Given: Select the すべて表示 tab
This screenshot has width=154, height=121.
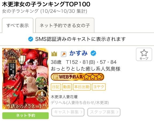Looking at the screenshot, I should tap(18, 25).
